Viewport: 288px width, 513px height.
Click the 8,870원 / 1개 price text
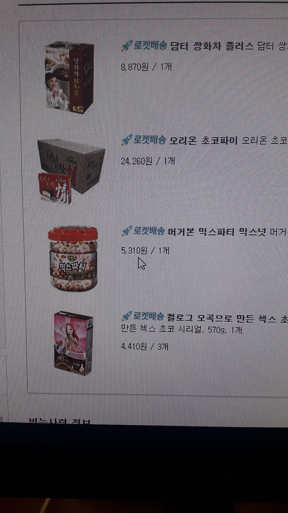click(x=146, y=67)
